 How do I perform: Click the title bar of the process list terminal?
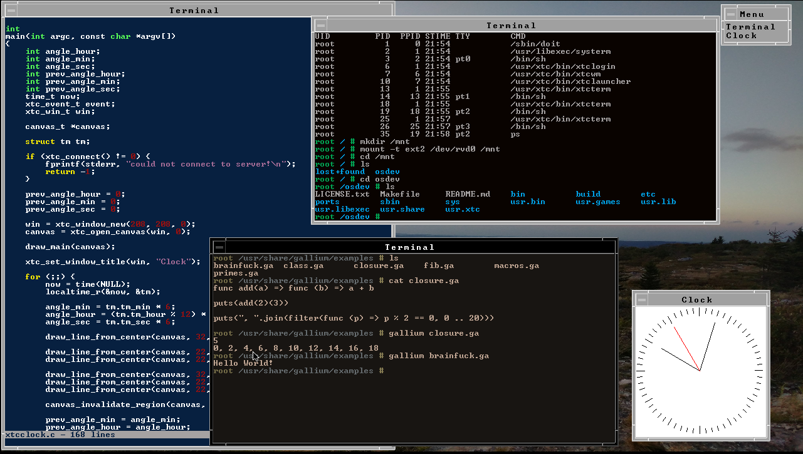512,26
